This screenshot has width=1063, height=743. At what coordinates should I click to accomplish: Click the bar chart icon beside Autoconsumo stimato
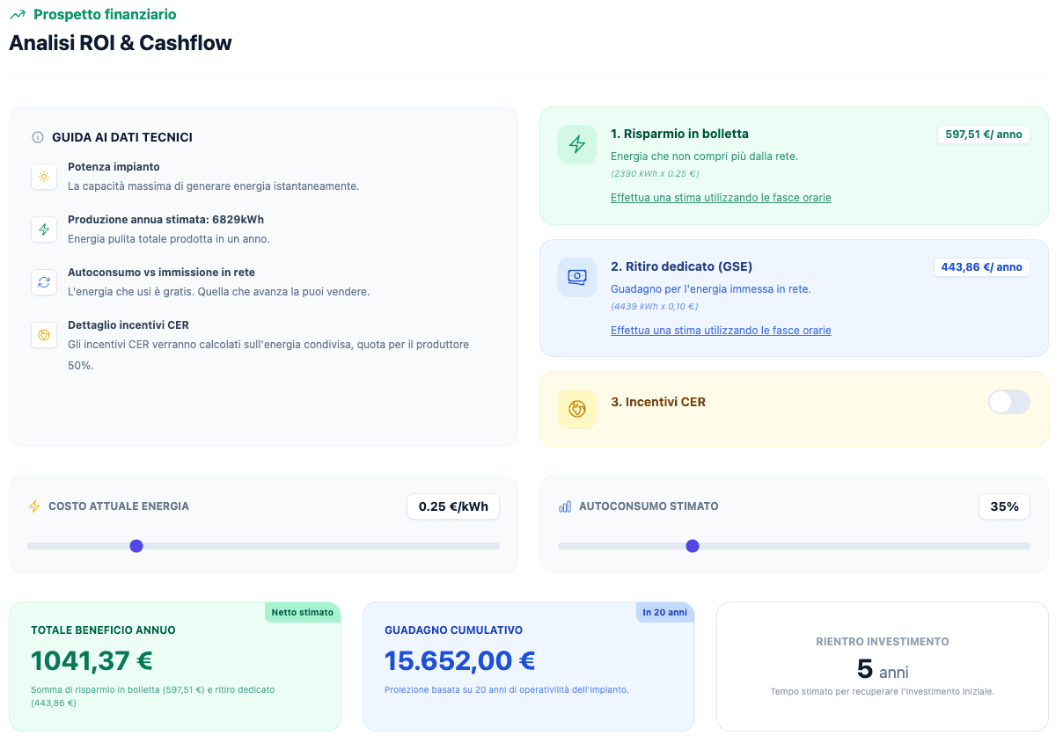coord(565,506)
